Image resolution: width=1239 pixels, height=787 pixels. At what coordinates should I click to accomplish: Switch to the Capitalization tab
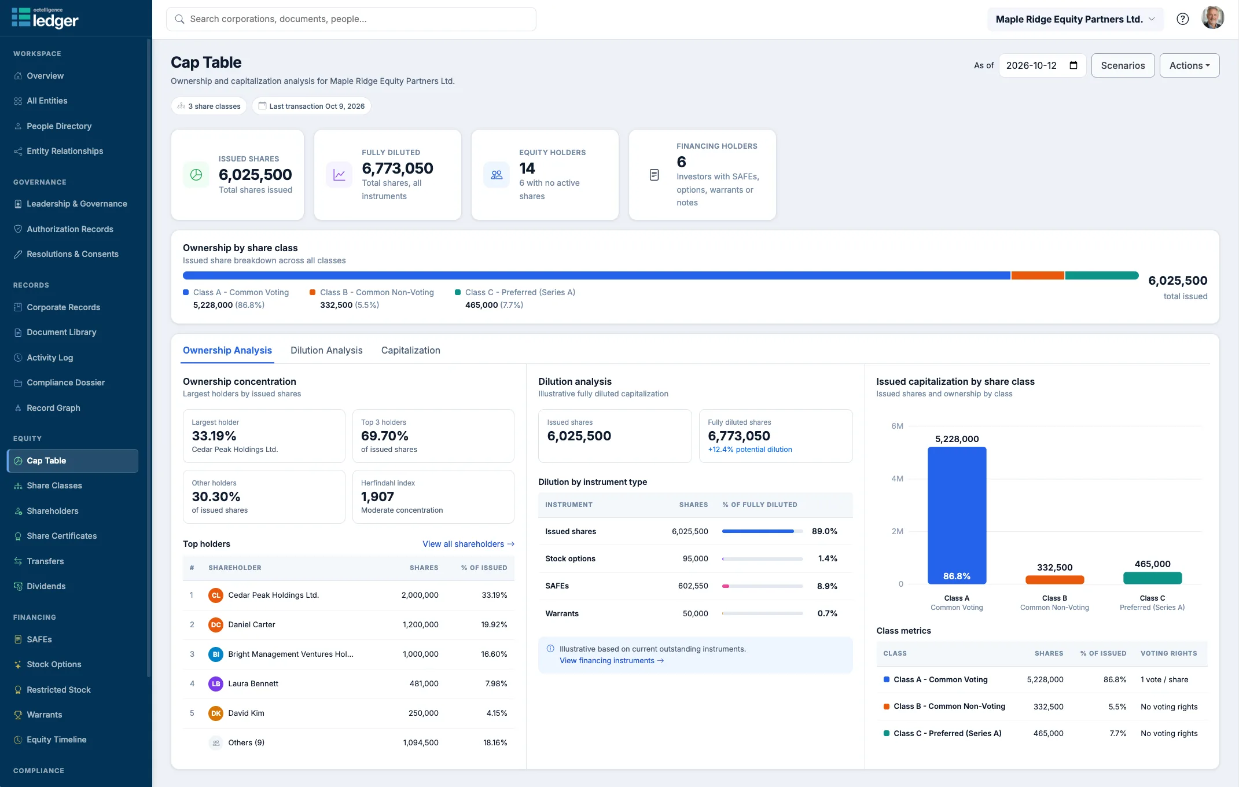[410, 350]
